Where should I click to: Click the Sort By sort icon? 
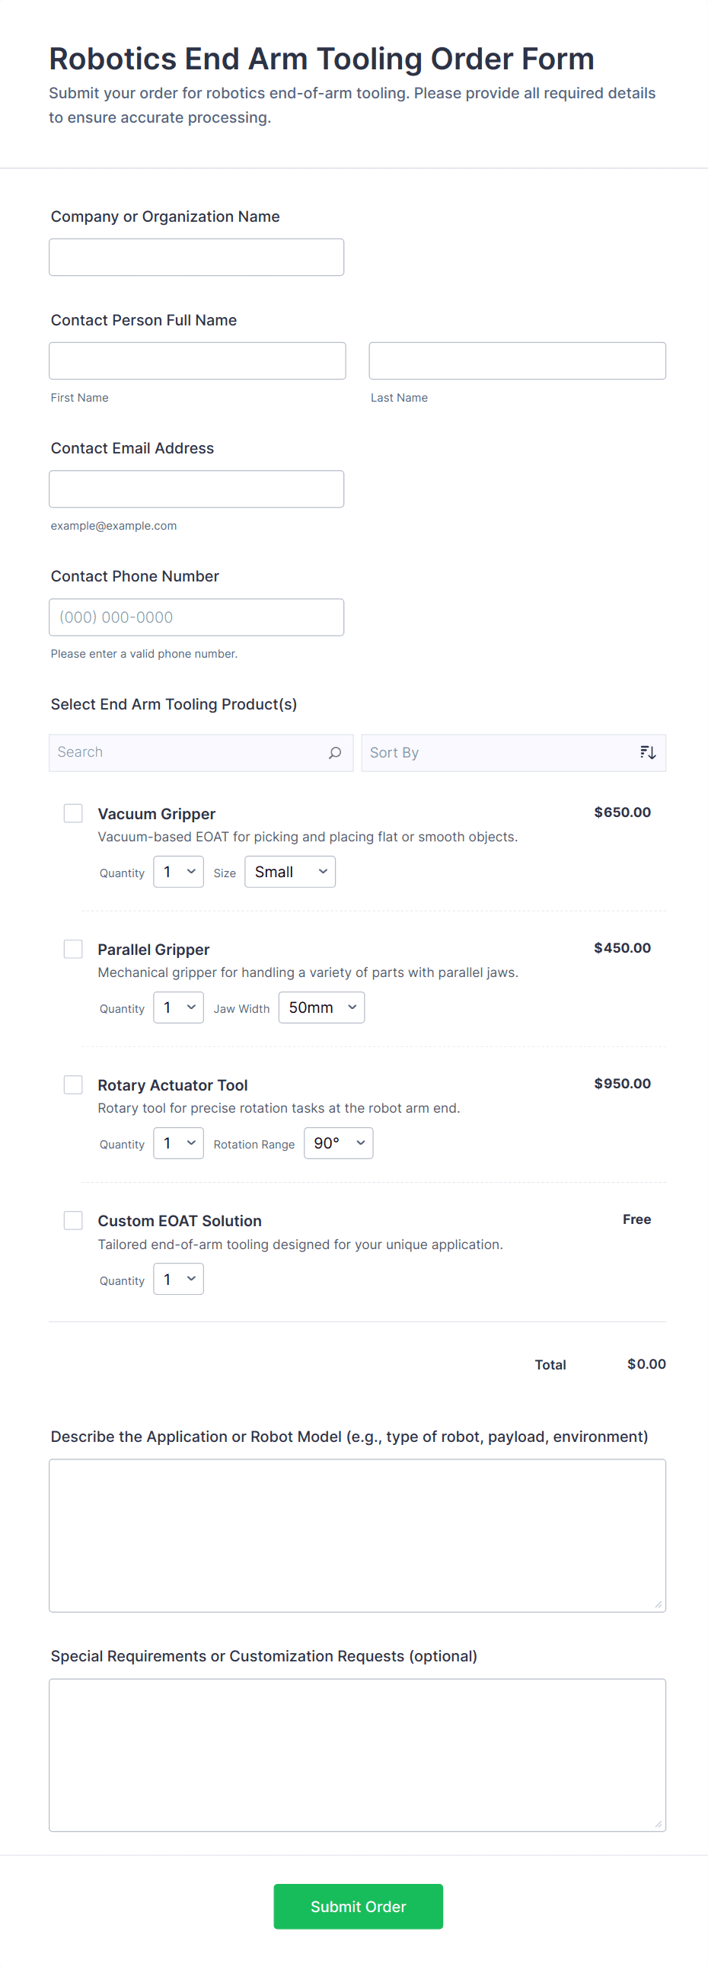pos(647,753)
